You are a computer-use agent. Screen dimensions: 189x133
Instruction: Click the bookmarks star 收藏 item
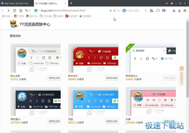[6, 16]
